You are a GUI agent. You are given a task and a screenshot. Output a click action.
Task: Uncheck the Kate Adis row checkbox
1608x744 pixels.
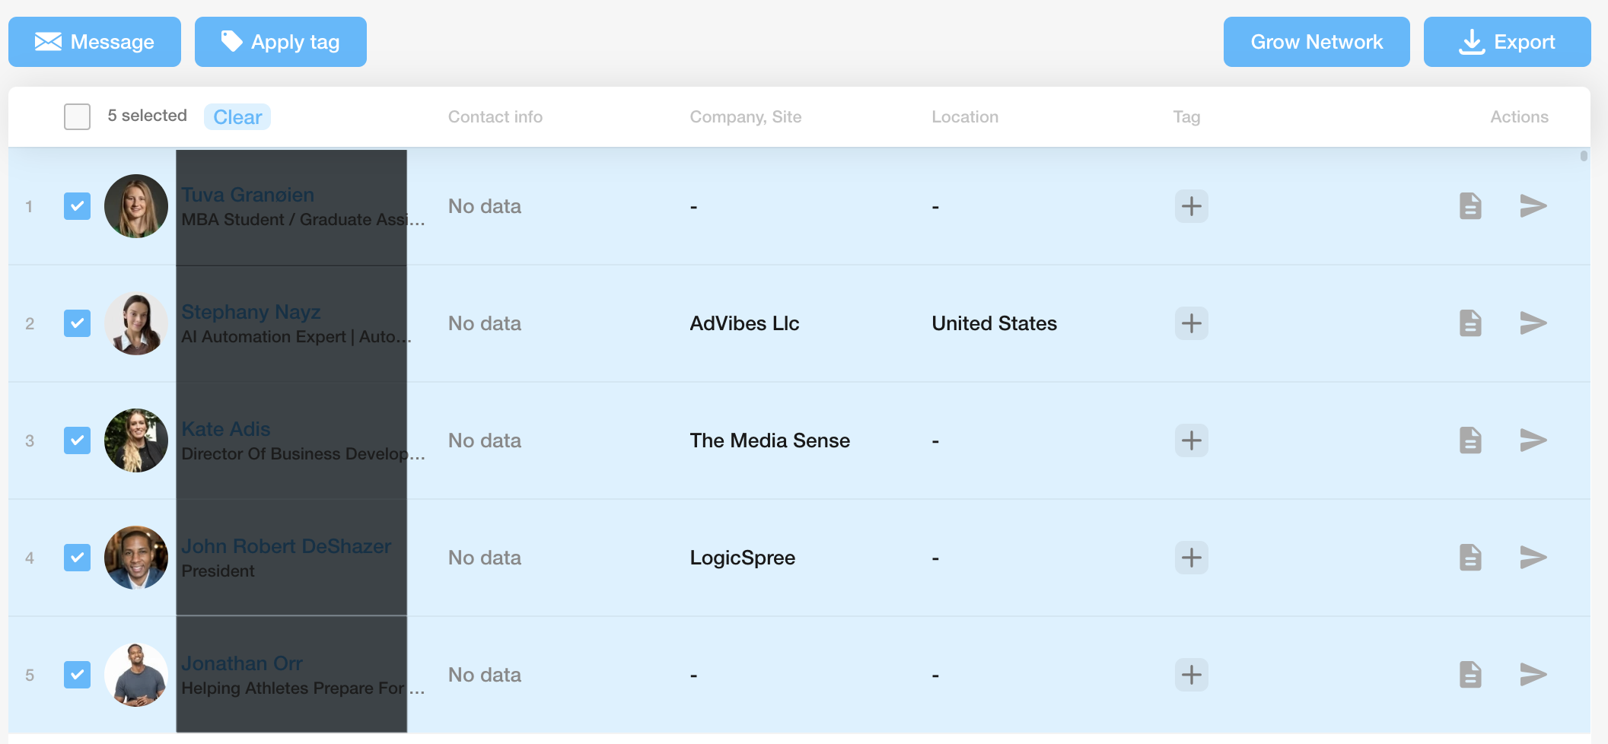pyautogui.click(x=77, y=440)
